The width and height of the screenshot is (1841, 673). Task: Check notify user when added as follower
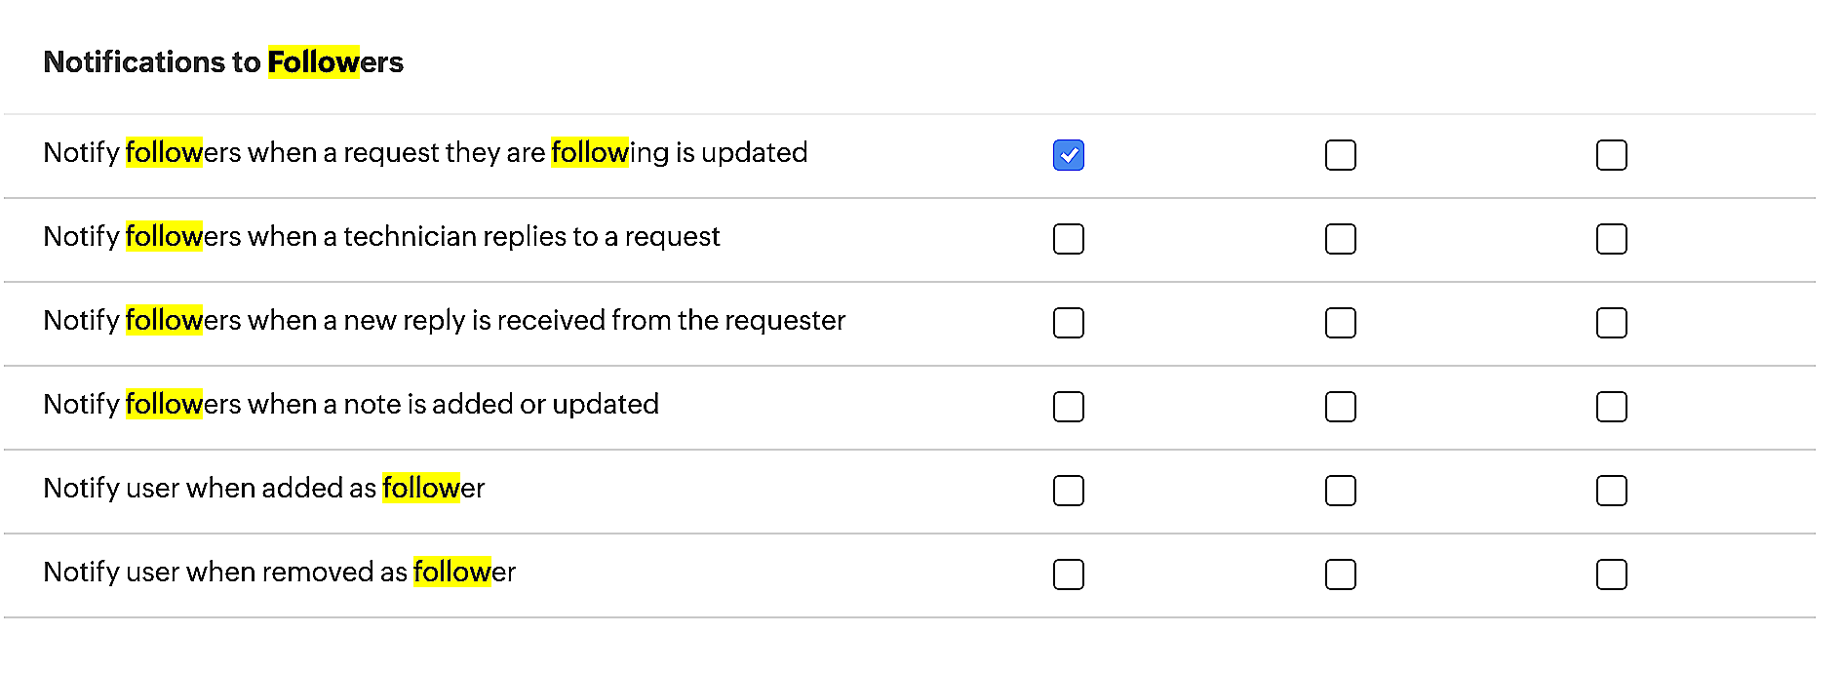tap(1069, 491)
